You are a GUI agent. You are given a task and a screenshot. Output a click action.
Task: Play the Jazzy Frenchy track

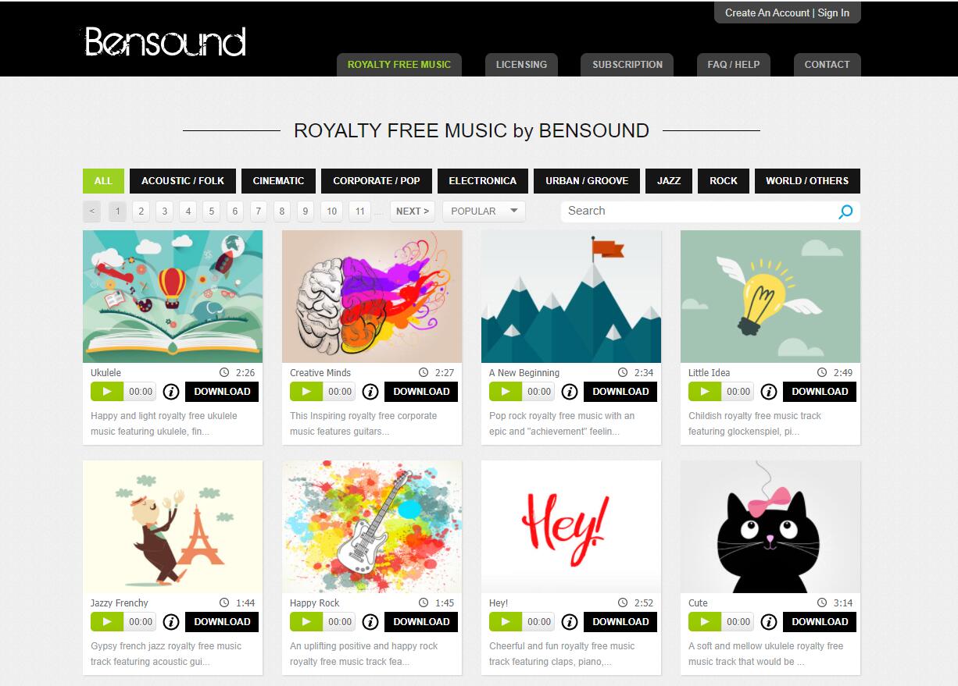[x=107, y=622]
